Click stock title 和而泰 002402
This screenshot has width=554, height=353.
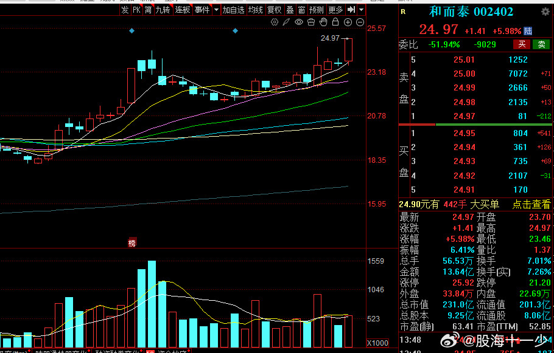click(x=471, y=12)
